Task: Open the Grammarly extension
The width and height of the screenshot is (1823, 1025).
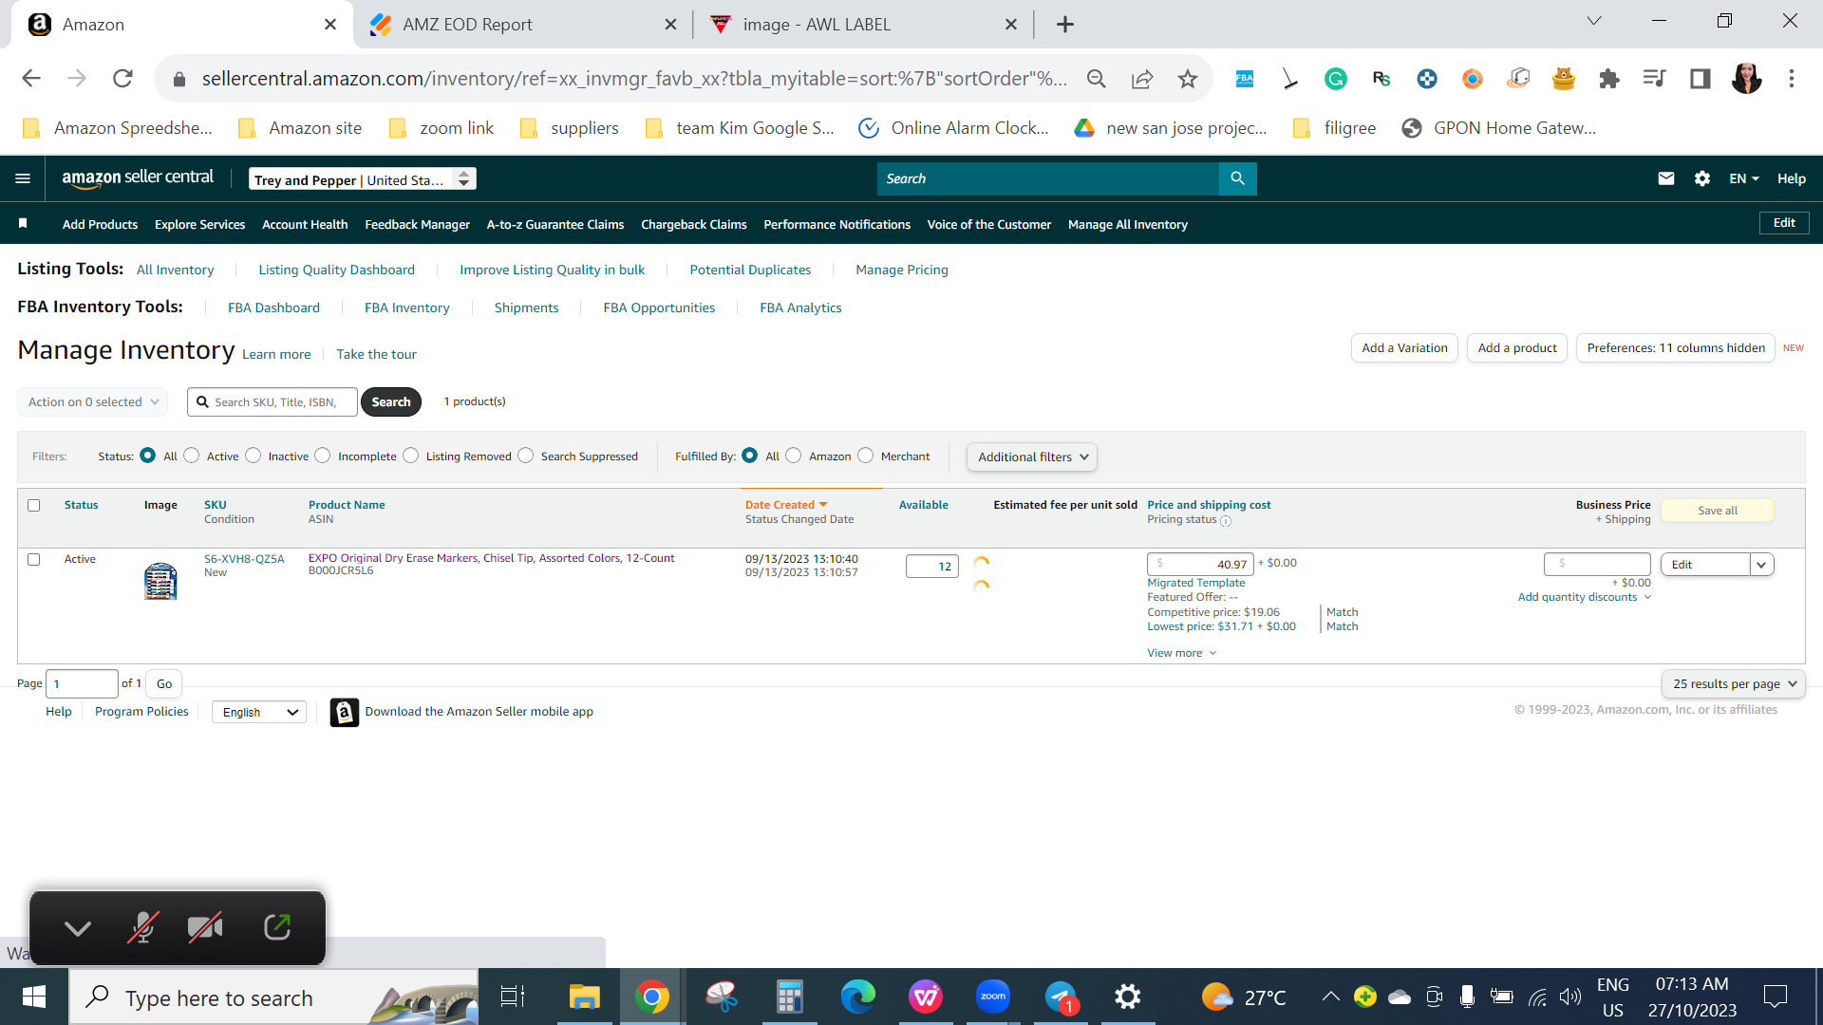Action: pyautogui.click(x=1335, y=79)
